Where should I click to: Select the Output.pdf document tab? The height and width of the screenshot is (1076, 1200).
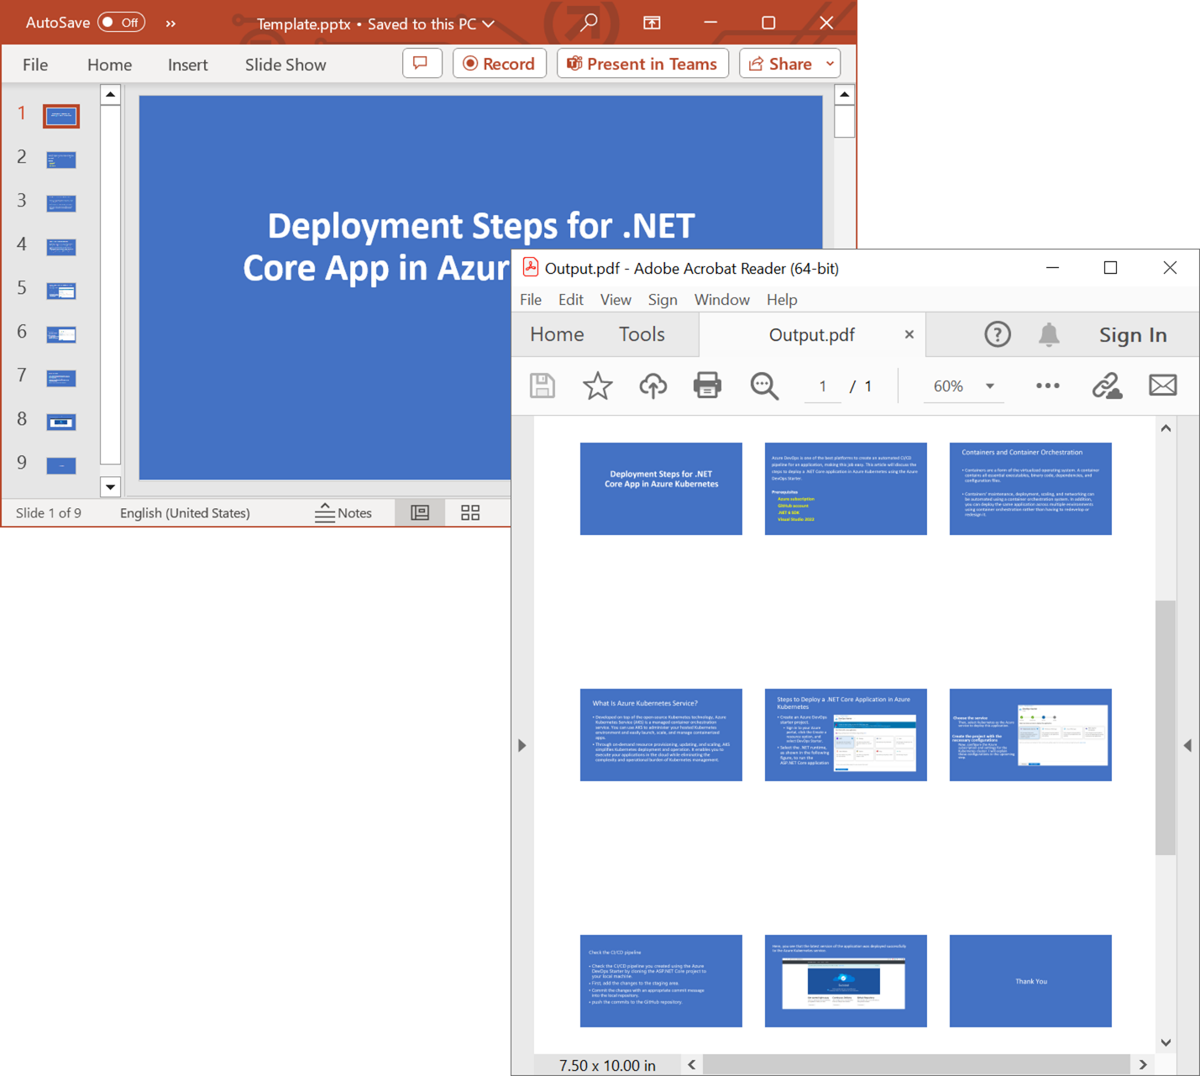point(811,335)
